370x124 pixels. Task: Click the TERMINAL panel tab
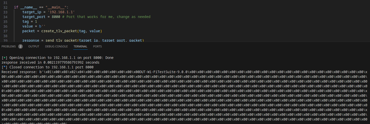tap(80, 46)
